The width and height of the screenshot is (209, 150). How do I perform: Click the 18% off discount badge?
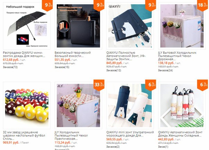tap(202, 5)
